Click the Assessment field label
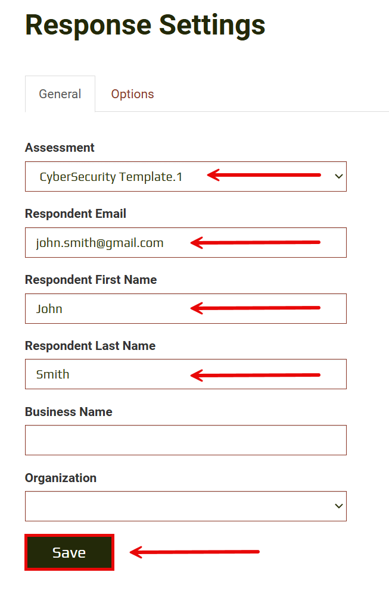This screenshot has width=389, height=591. (x=60, y=148)
